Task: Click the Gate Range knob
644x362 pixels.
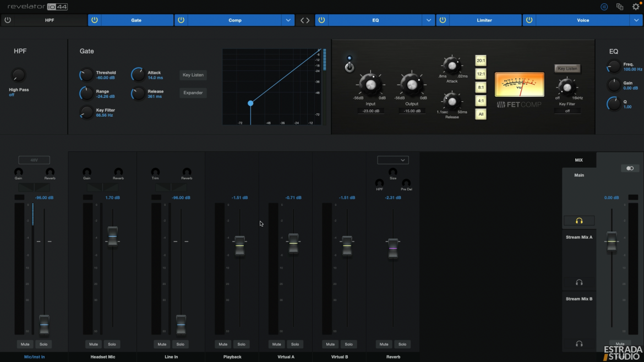Action: (86, 94)
